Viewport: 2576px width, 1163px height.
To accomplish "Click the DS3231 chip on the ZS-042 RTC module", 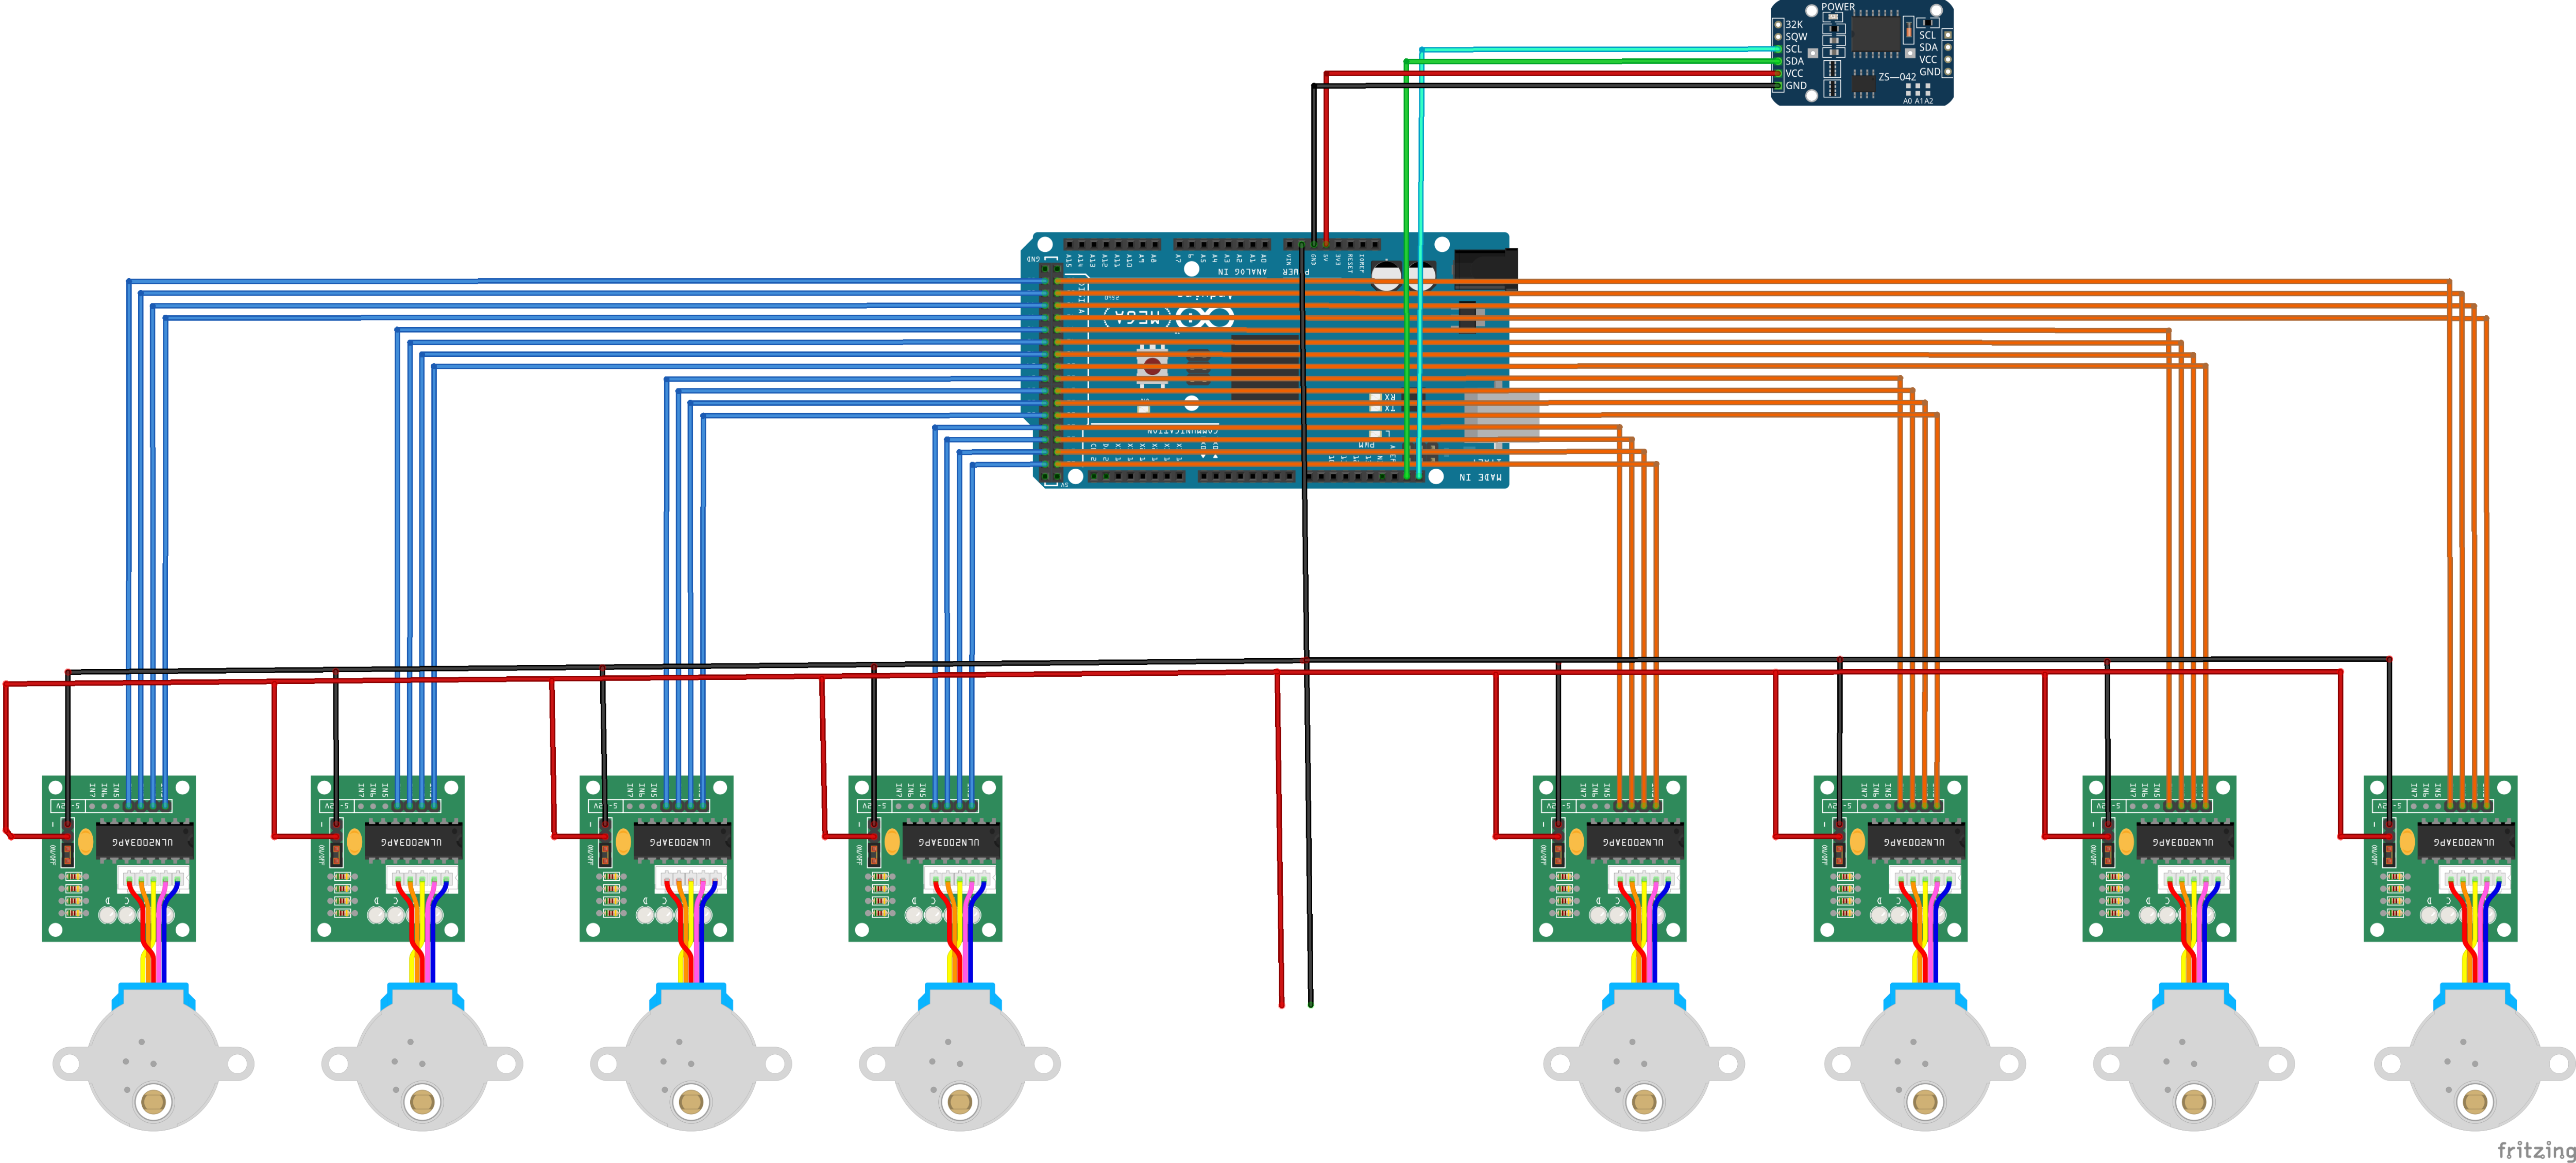I will tap(1877, 34).
